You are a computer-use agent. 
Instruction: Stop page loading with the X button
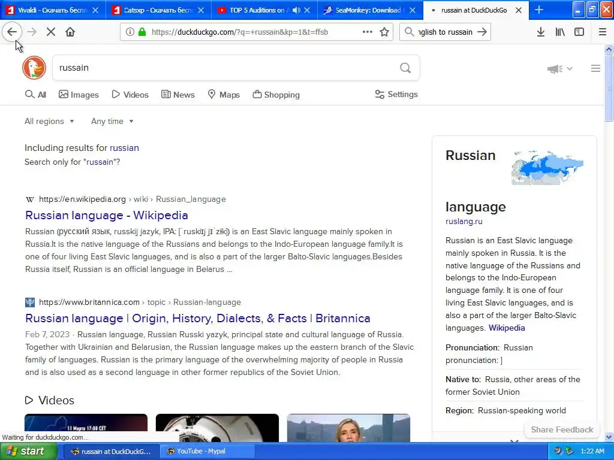point(50,32)
